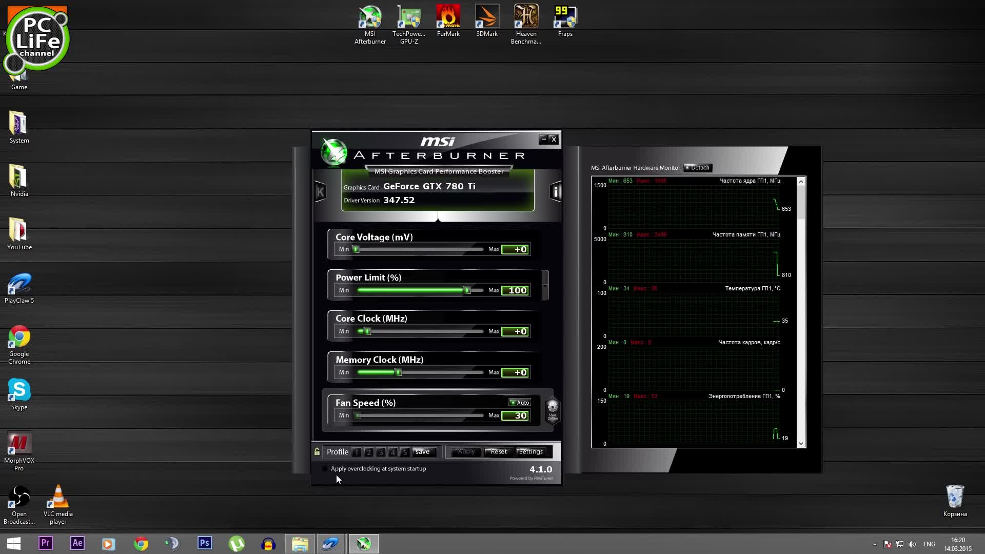Open the Kombustor K side button

tap(320, 192)
